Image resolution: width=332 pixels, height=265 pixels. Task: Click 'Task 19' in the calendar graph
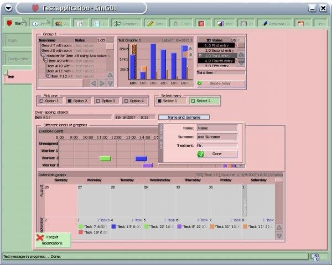tap(93, 232)
